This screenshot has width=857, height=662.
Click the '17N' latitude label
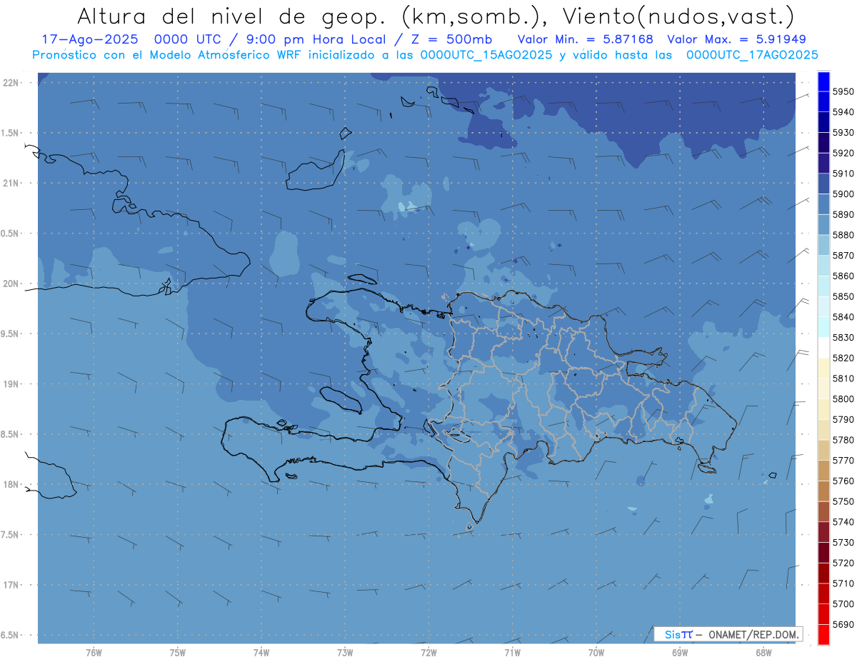click(11, 585)
